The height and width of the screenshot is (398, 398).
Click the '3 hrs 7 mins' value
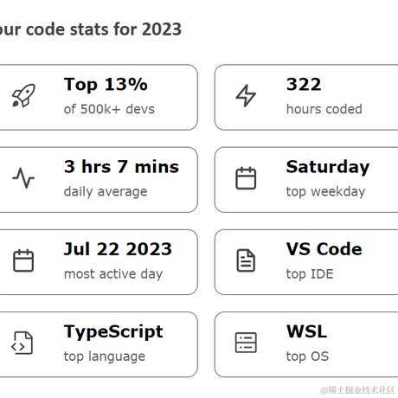121,167
